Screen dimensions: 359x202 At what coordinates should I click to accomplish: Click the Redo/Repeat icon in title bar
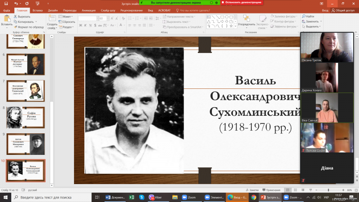pyautogui.click(x=27, y=4)
